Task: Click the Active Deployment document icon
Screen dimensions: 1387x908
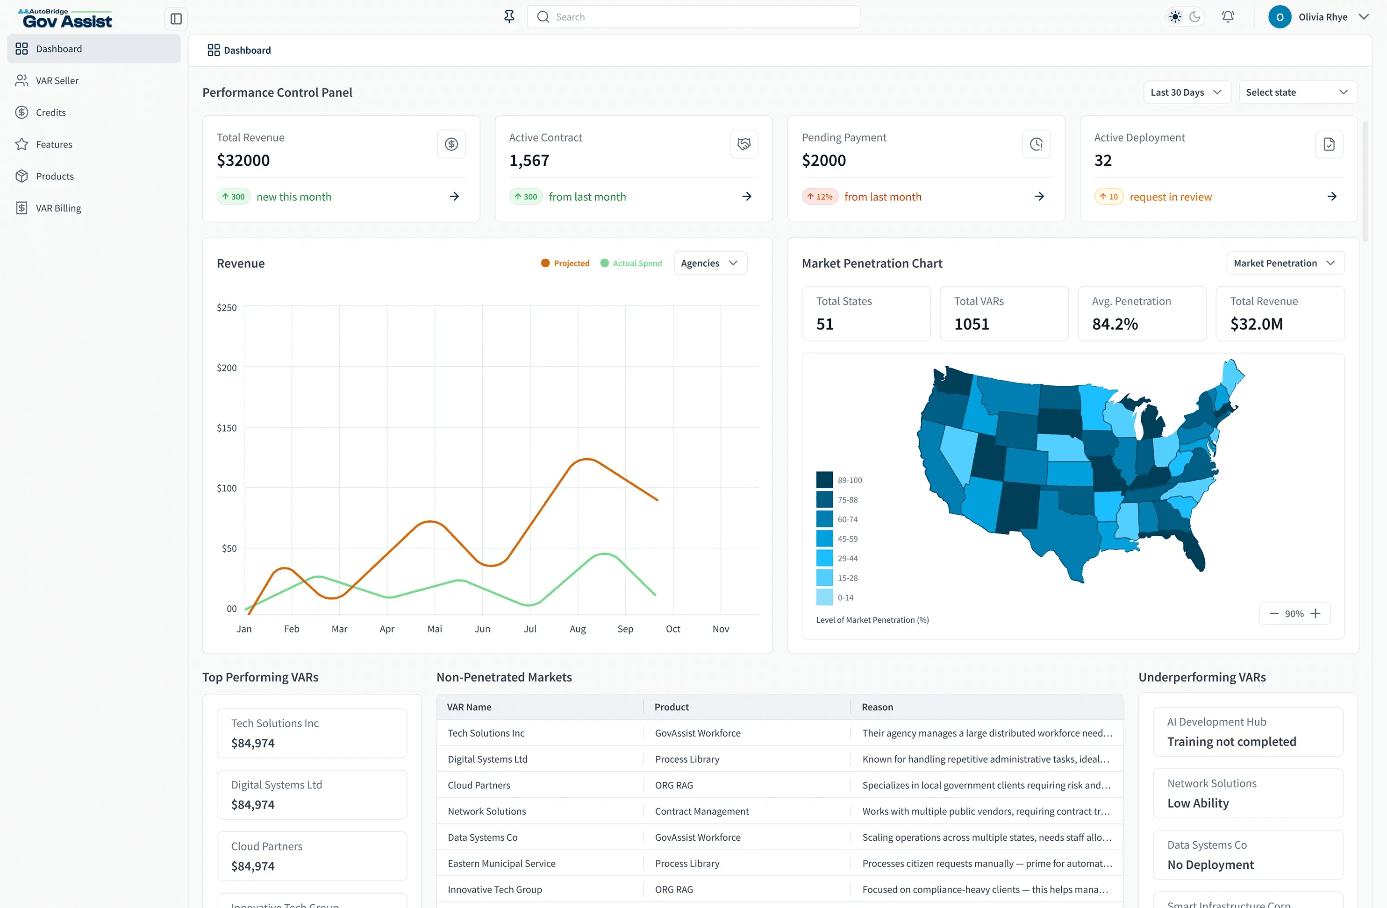Action: (1329, 144)
